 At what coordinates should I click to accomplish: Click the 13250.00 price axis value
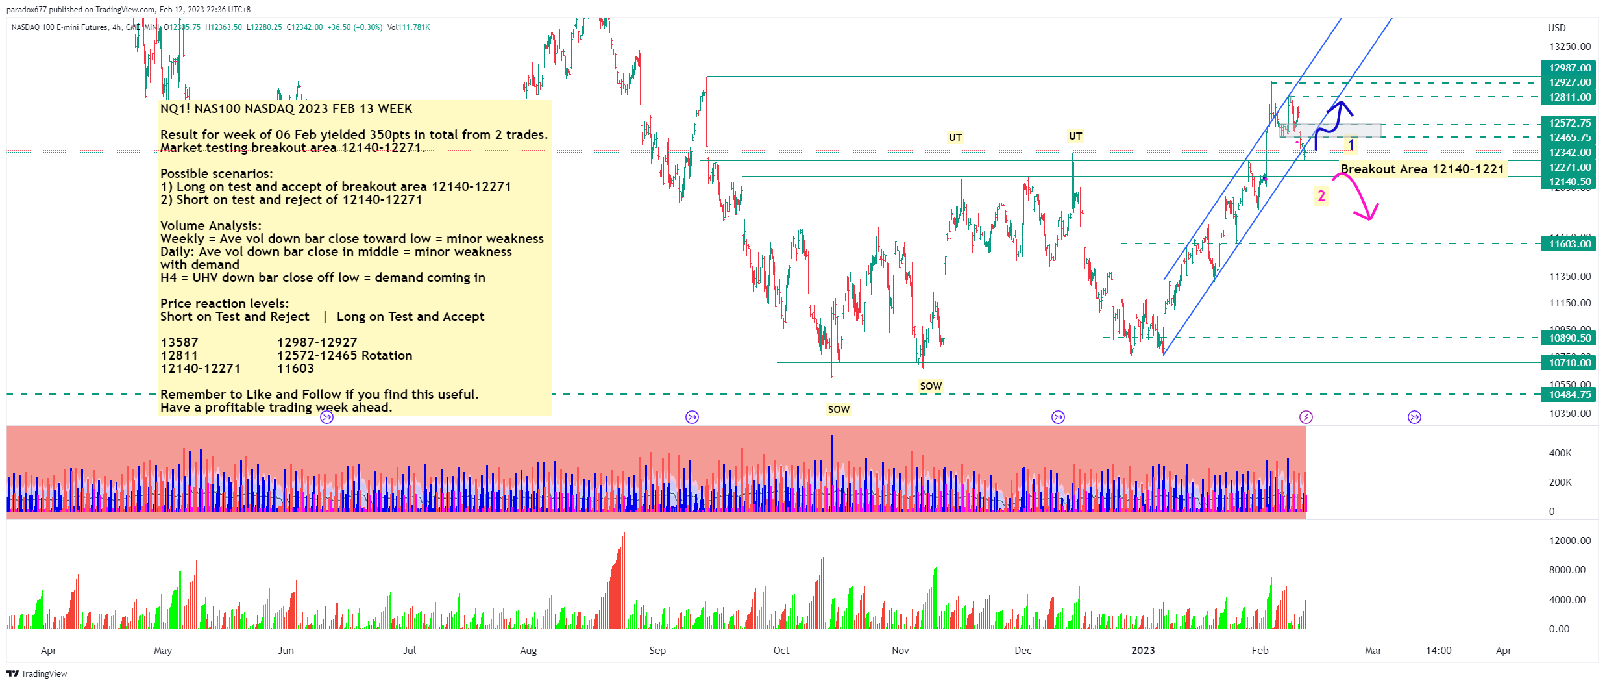tap(1570, 47)
